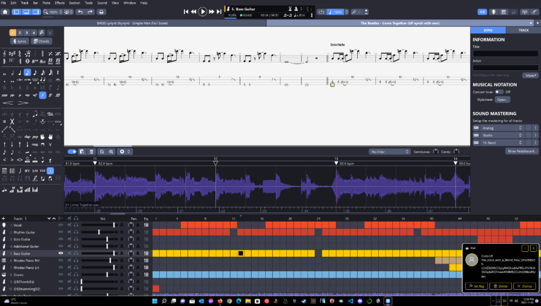Open the Analog mastering dropdown
The image size is (541, 306).
(x=502, y=128)
